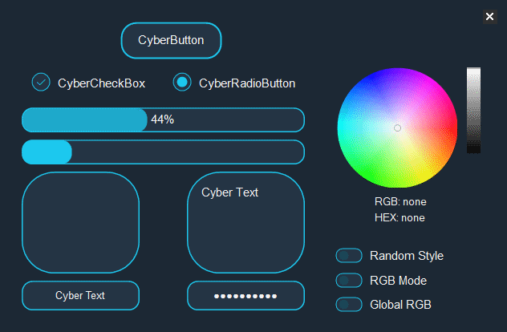This screenshot has width=507, height=332.
Task: Focus the large Cyber Text area
Action: point(245,222)
